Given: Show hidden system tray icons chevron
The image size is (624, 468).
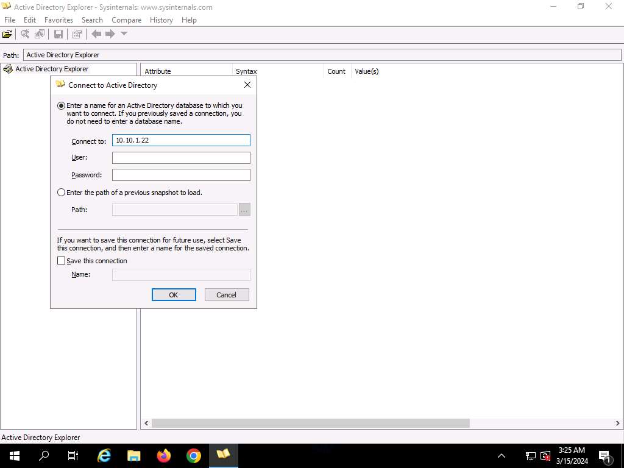Looking at the screenshot, I should 502,455.
